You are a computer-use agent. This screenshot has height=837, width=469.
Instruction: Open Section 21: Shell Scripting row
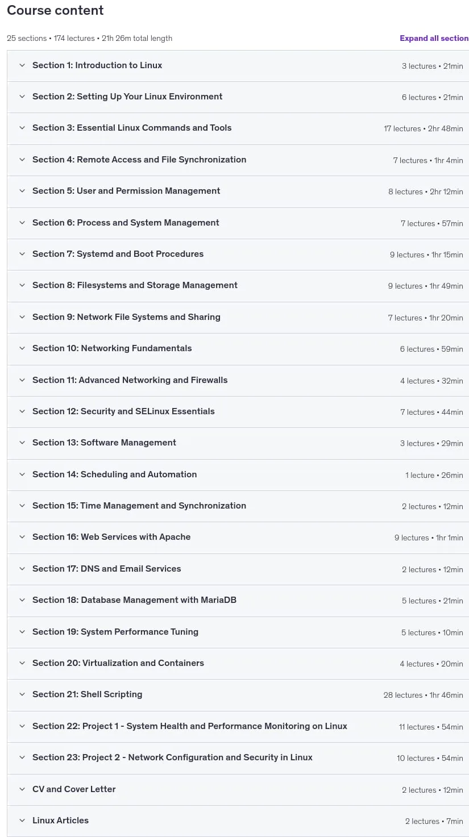238,695
